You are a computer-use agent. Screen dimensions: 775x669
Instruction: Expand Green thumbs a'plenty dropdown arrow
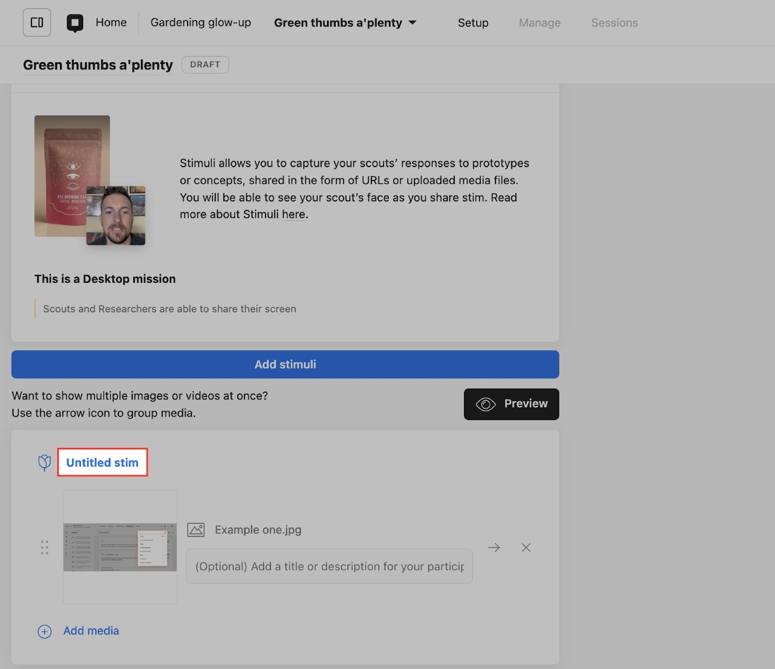point(413,23)
